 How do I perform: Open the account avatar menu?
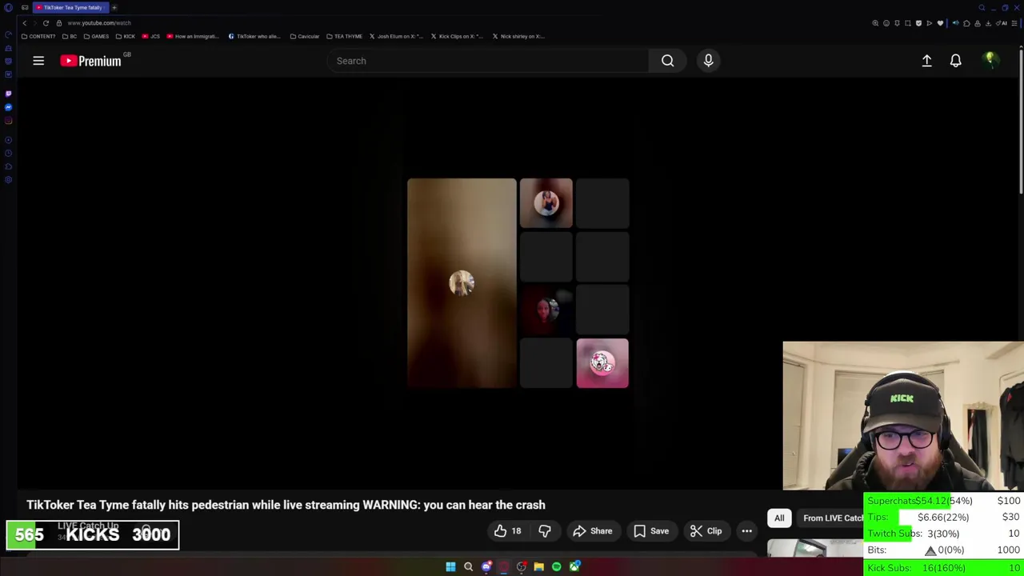(x=990, y=61)
